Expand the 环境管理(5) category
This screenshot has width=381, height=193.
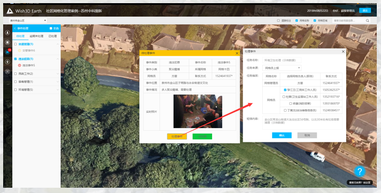pyautogui.click(x=36, y=90)
